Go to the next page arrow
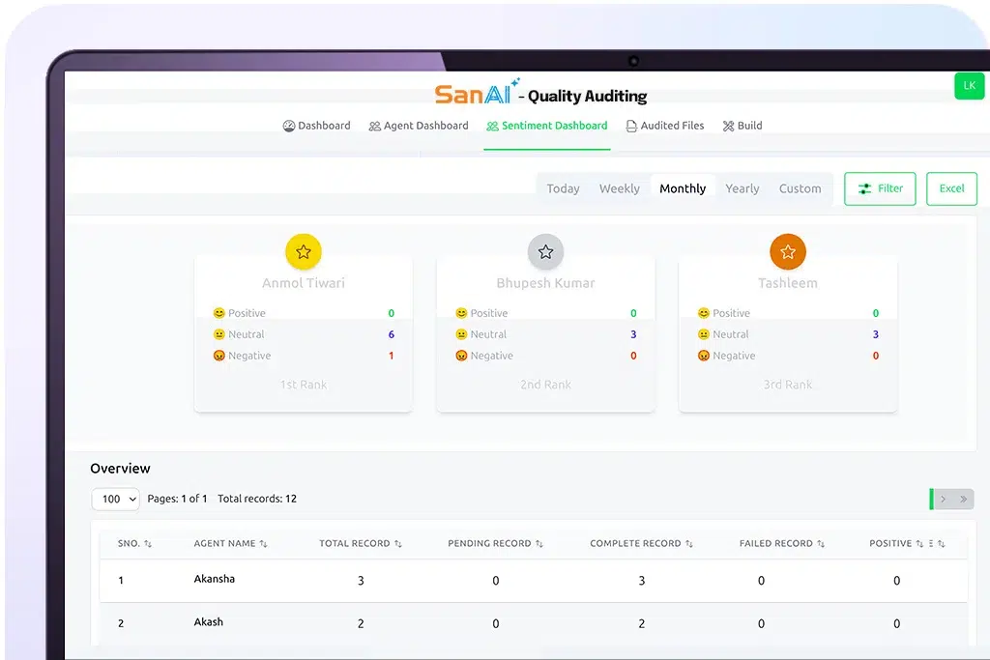 (944, 499)
